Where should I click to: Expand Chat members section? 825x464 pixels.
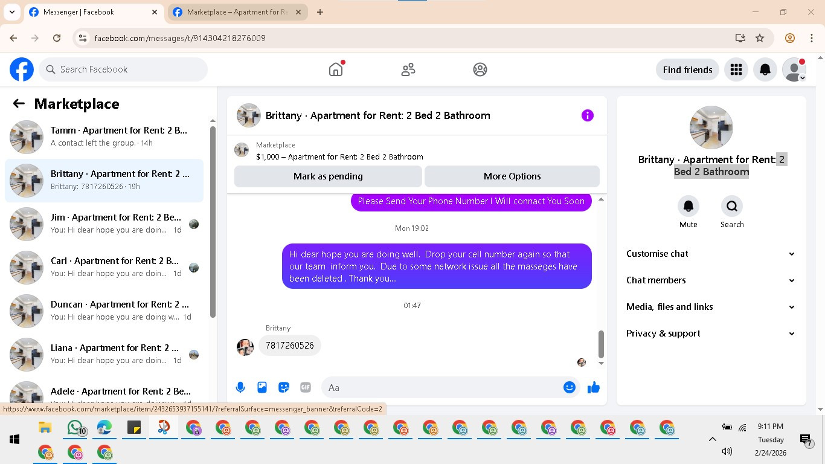coord(711,280)
